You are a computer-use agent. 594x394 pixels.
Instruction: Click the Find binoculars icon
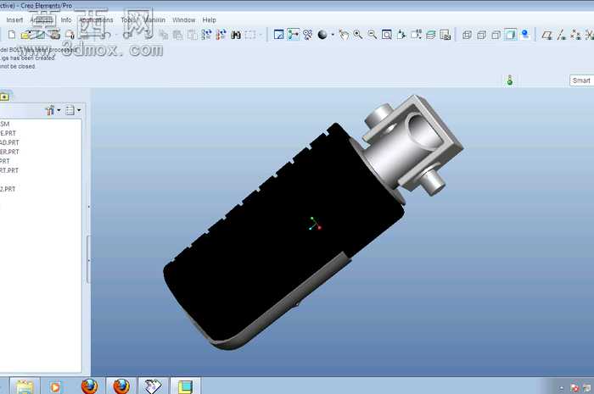(236, 36)
